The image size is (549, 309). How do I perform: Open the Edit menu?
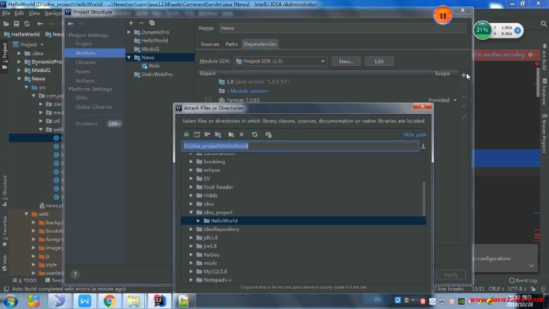(19, 13)
